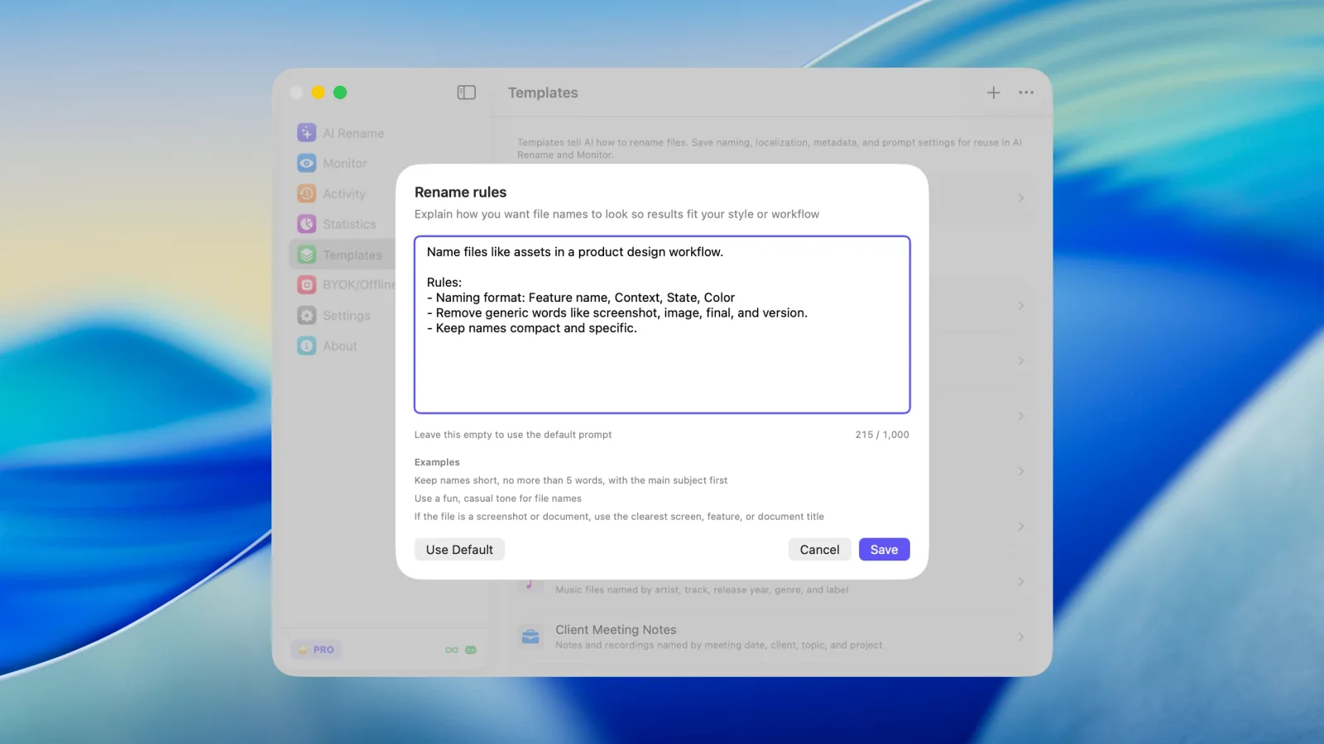Click the Templates page title
1324x744 pixels.
[543, 93]
